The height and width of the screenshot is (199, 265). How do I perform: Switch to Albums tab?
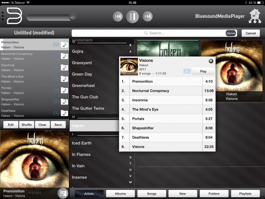coord(120,194)
